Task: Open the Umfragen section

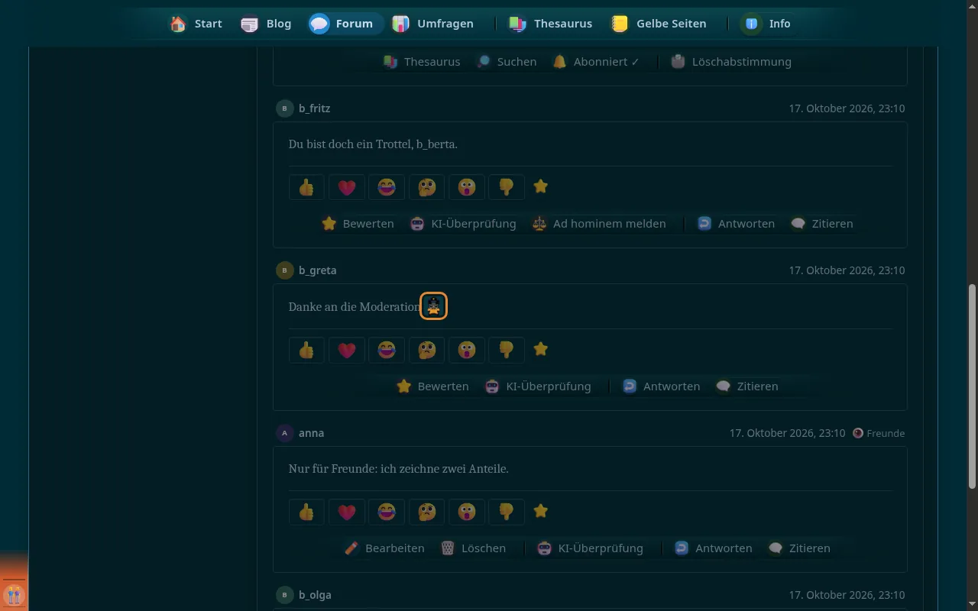Action: click(433, 24)
